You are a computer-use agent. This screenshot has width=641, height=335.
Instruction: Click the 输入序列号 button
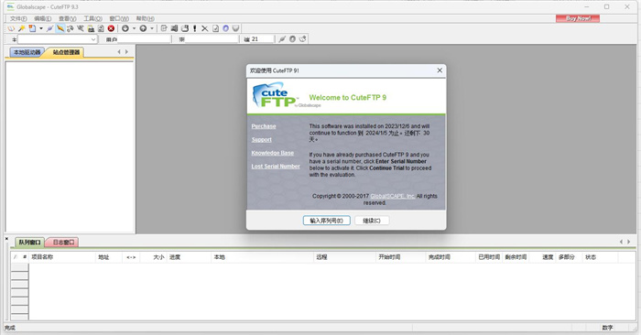coord(327,221)
